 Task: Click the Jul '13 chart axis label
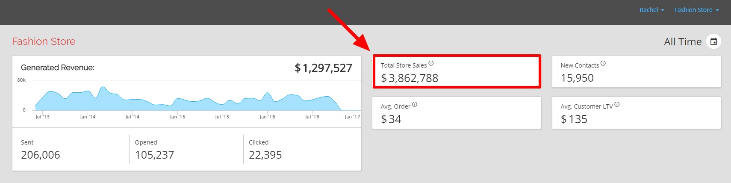pos(42,117)
